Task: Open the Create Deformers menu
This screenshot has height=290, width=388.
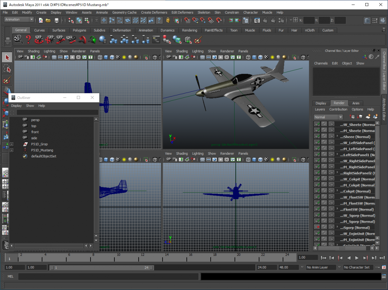Action: [x=154, y=13]
